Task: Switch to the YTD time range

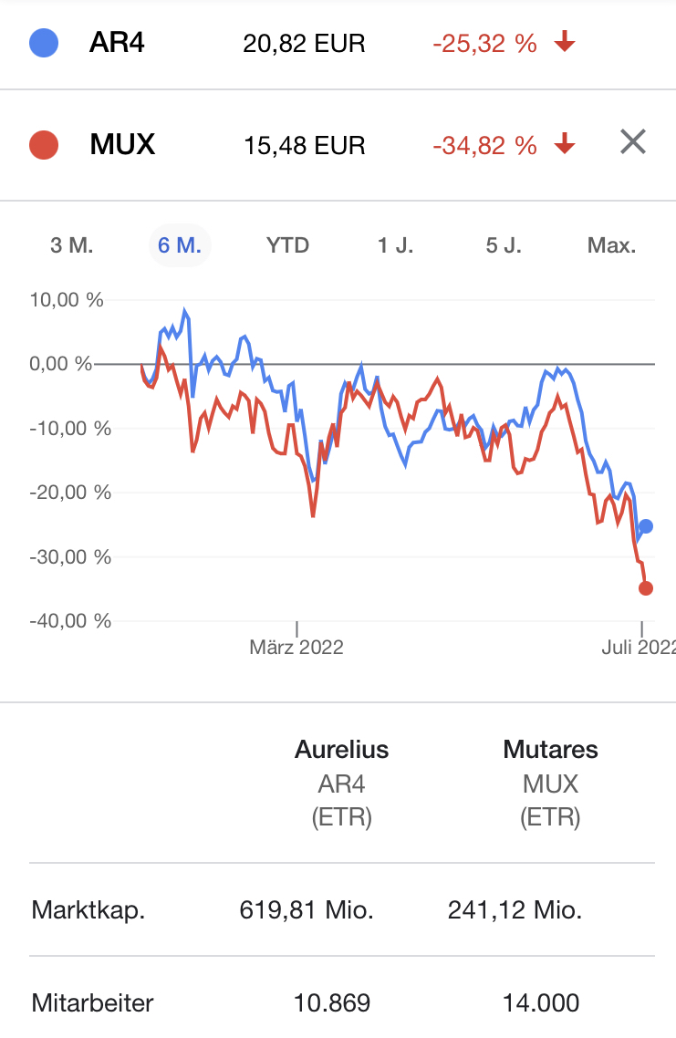Action: 287,244
